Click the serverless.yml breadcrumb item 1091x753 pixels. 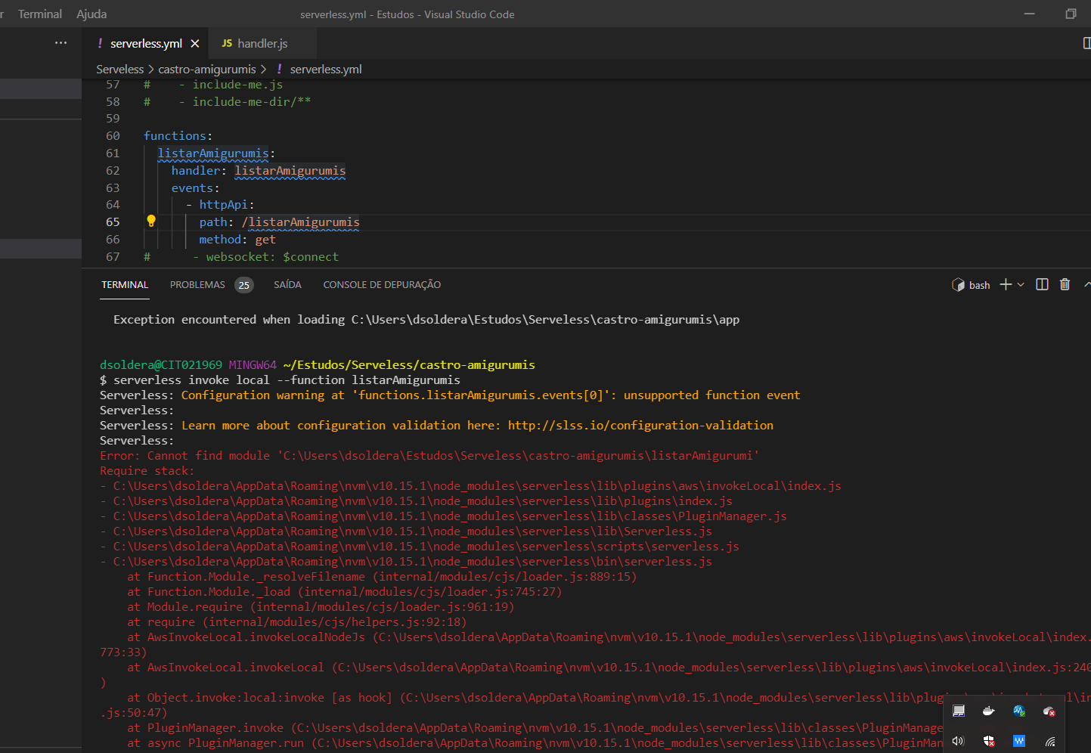tap(326, 69)
